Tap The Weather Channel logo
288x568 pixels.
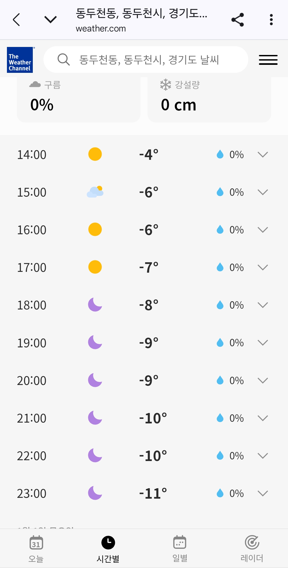click(x=20, y=60)
